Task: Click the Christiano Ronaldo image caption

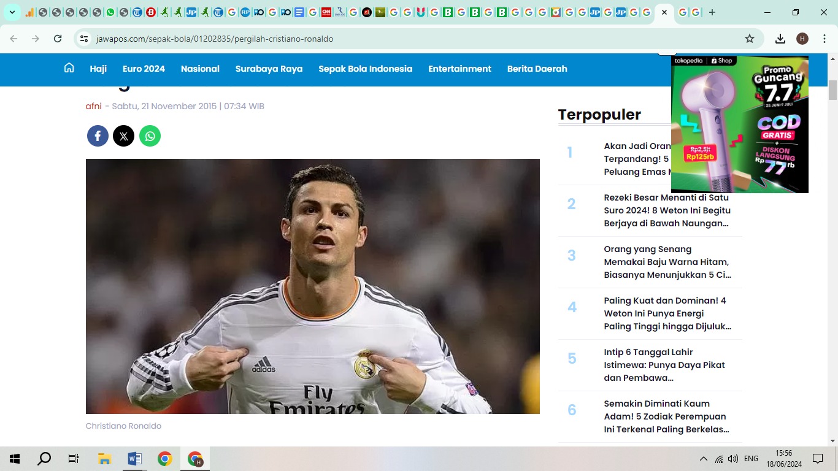Action: pyautogui.click(x=123, y=426)
